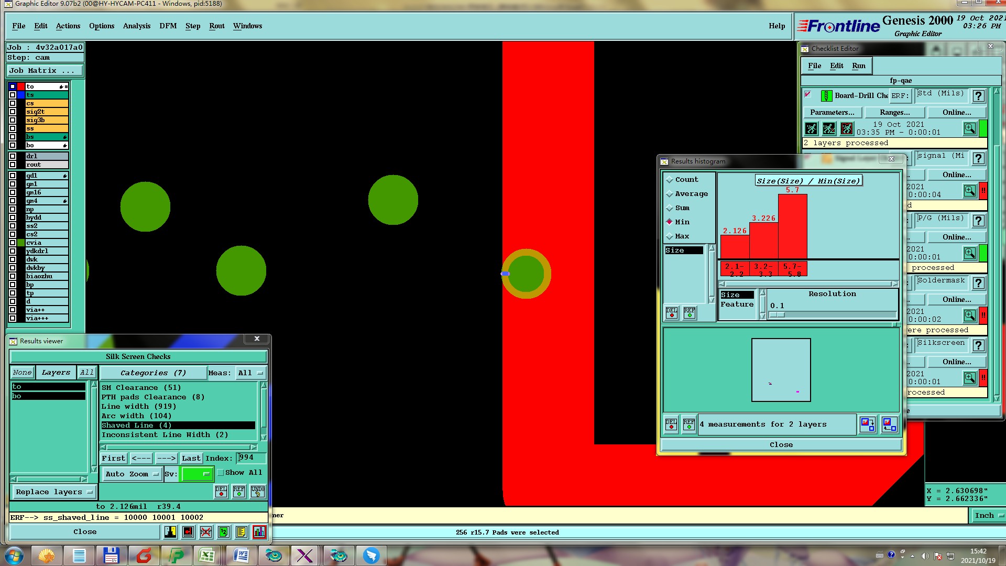Screen dimensions: 1006x566
Task: Enable the Show All checkbox
Action: click(x=221, y=473)
